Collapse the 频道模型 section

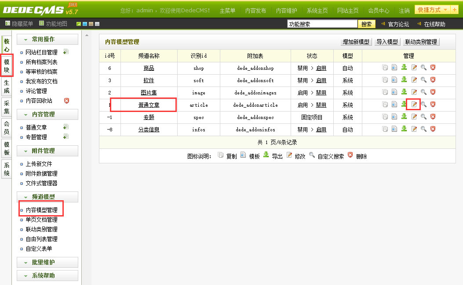[x=47, y=197]
